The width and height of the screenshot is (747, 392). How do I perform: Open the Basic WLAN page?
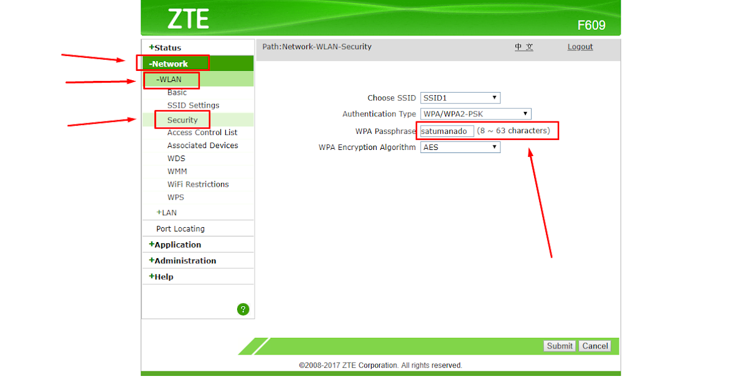(177, 92)
